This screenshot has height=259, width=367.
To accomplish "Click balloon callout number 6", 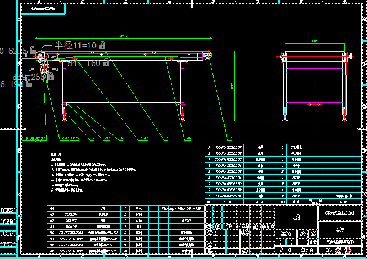I will [166, 138].
